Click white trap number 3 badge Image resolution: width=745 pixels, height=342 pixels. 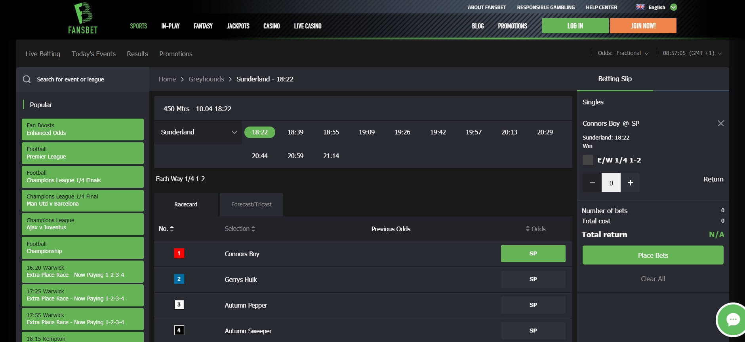(x=179, y=305)
